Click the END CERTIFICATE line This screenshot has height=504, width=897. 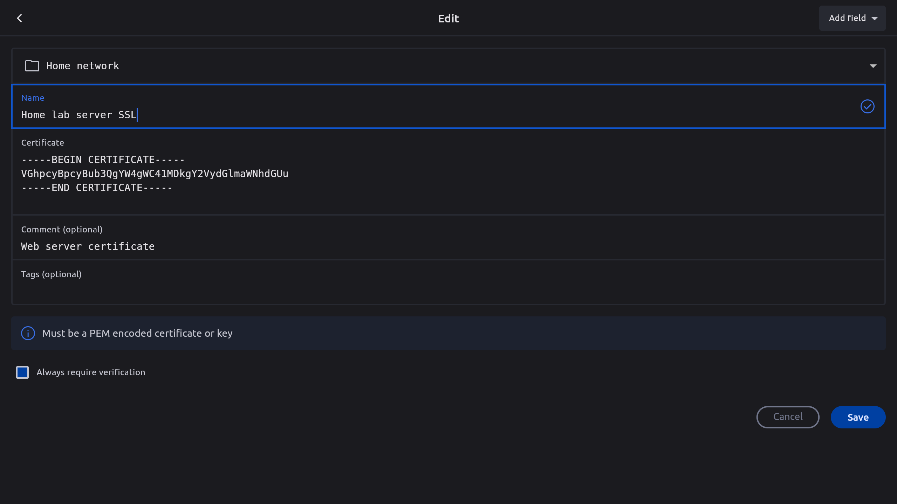pos(97,188)
